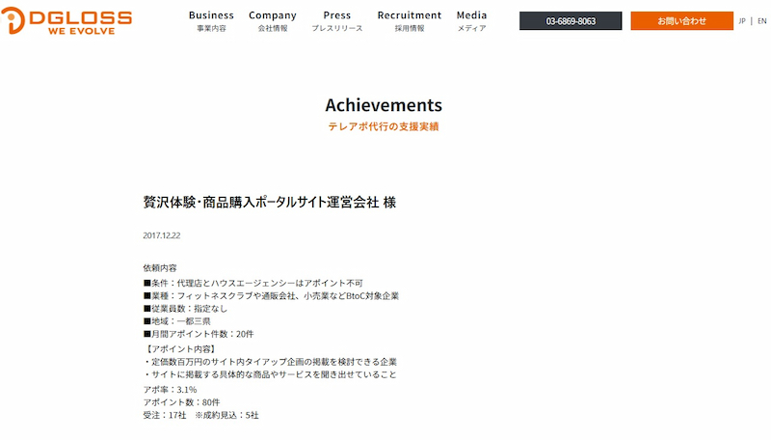Screen dimensions: 771x440
Task: Click the アポ率：3.1% value
Action: [171, 390]
